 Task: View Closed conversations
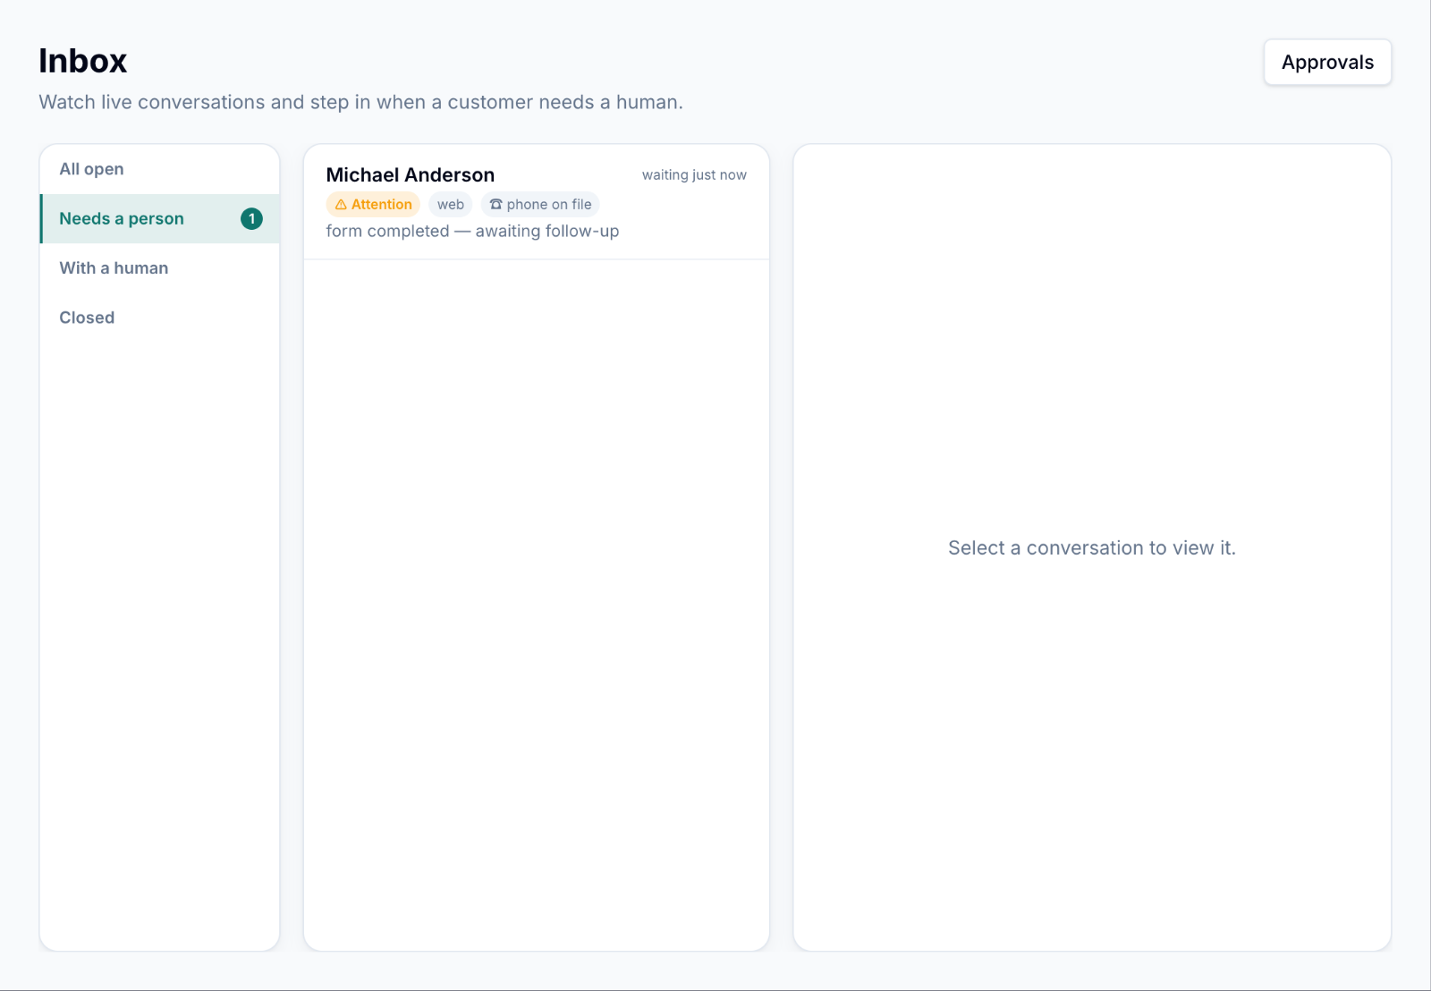click(x=159, y=318)
